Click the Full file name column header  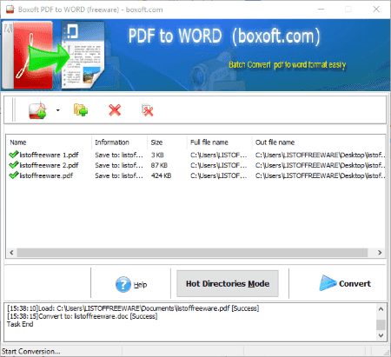pos(219,142)
